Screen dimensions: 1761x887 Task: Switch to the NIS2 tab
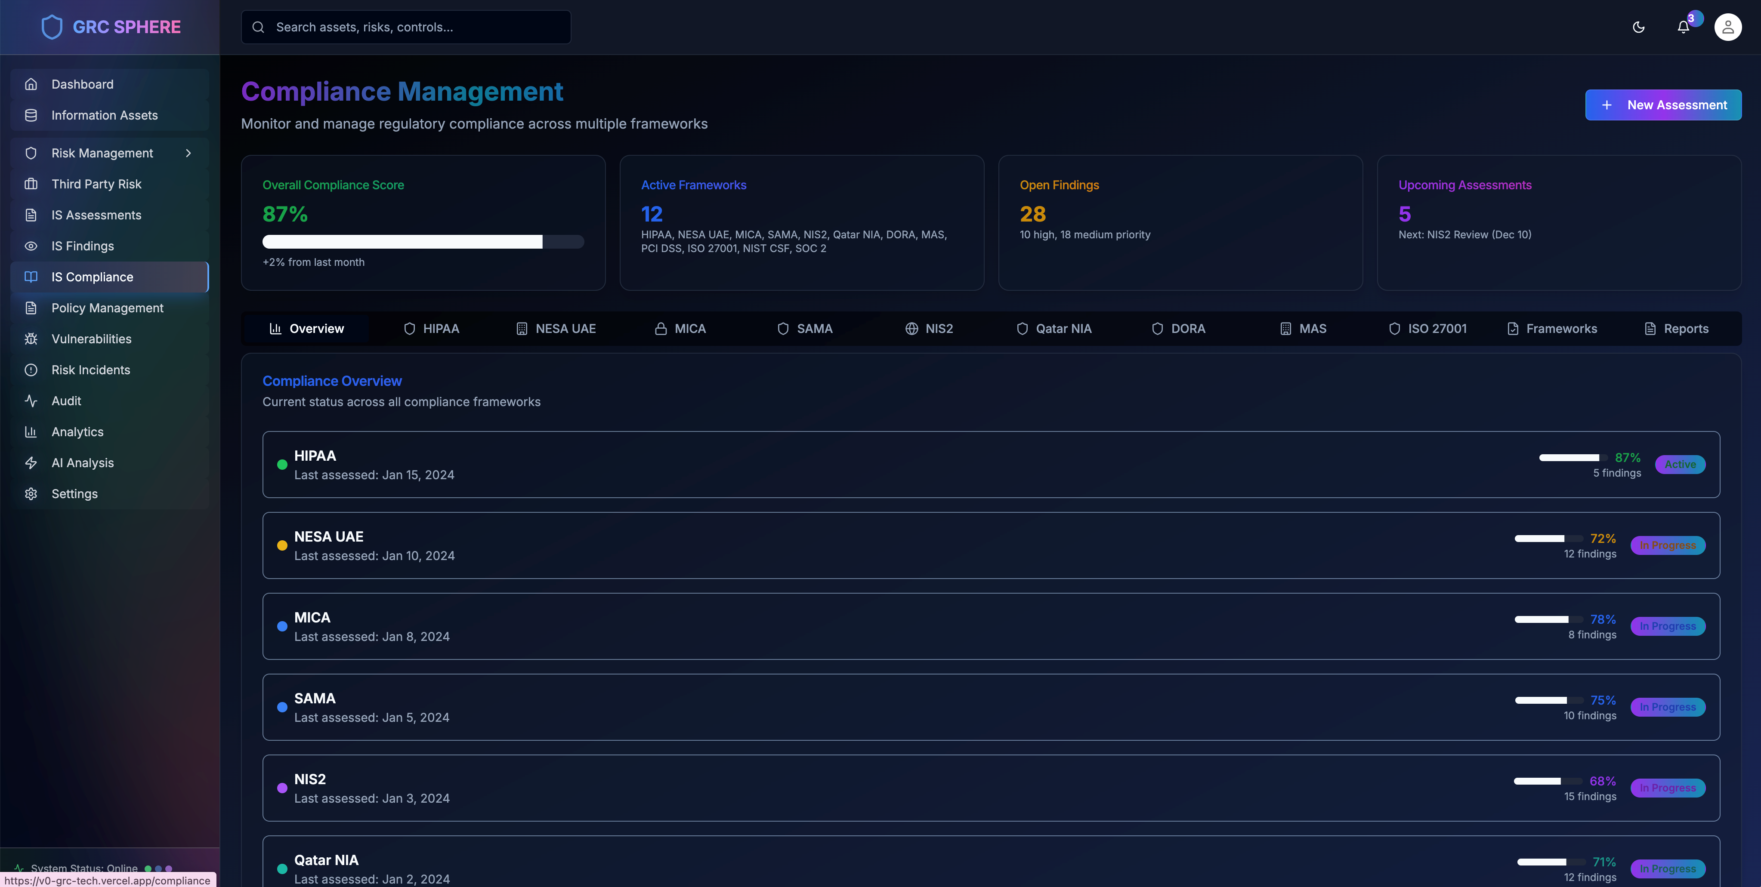tap(929, 329)
